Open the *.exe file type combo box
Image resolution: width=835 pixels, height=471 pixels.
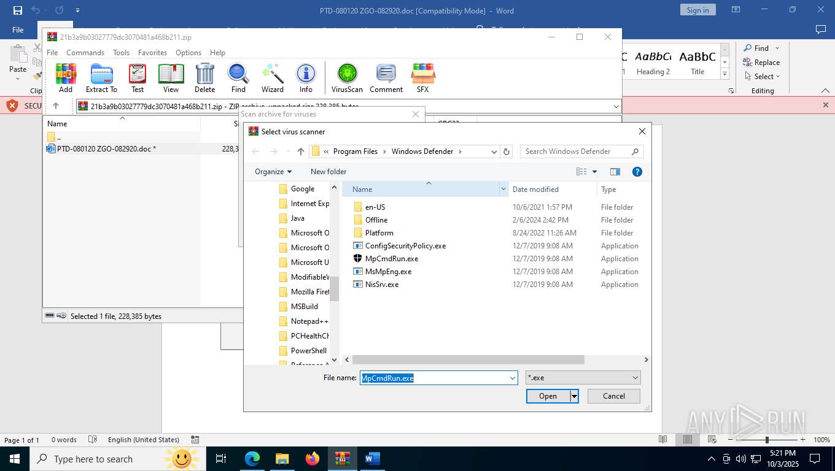coord(583,378)
